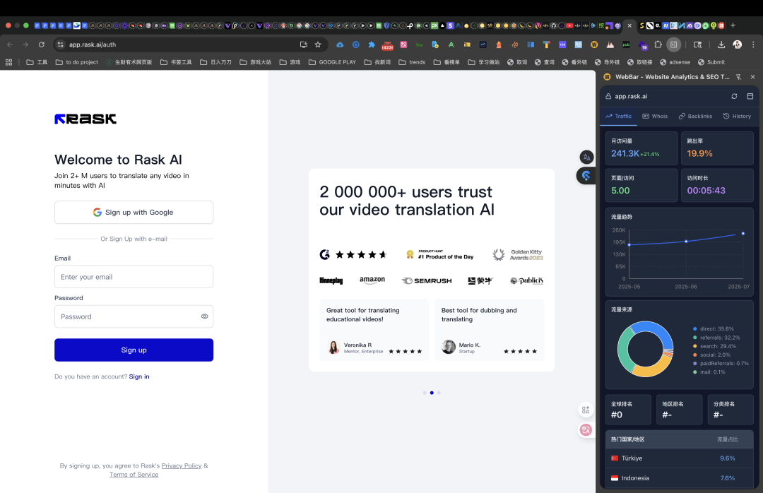Open the blue cloud extension

tap(340, 44)
